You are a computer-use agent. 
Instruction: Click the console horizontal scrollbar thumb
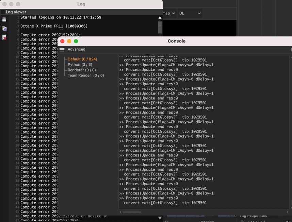click(x=132, y=212)
